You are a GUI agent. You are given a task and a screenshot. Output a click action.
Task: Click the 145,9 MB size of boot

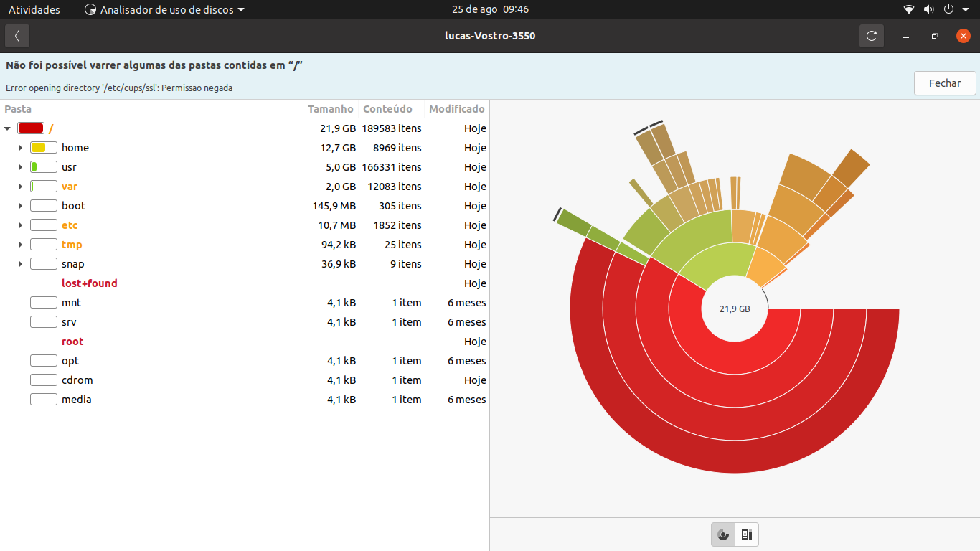(x=334, y=206)
